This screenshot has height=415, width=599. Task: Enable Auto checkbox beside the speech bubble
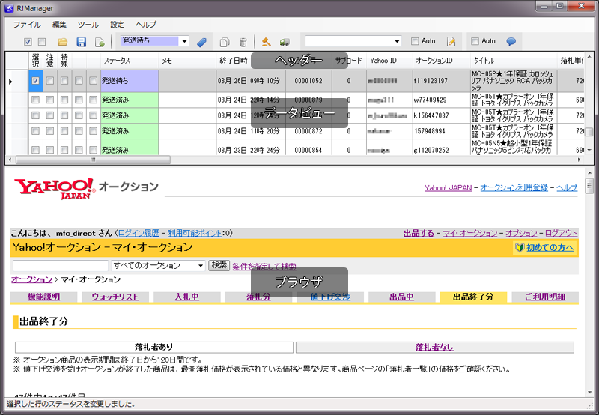pyautogui.click(x=475, y=41)
